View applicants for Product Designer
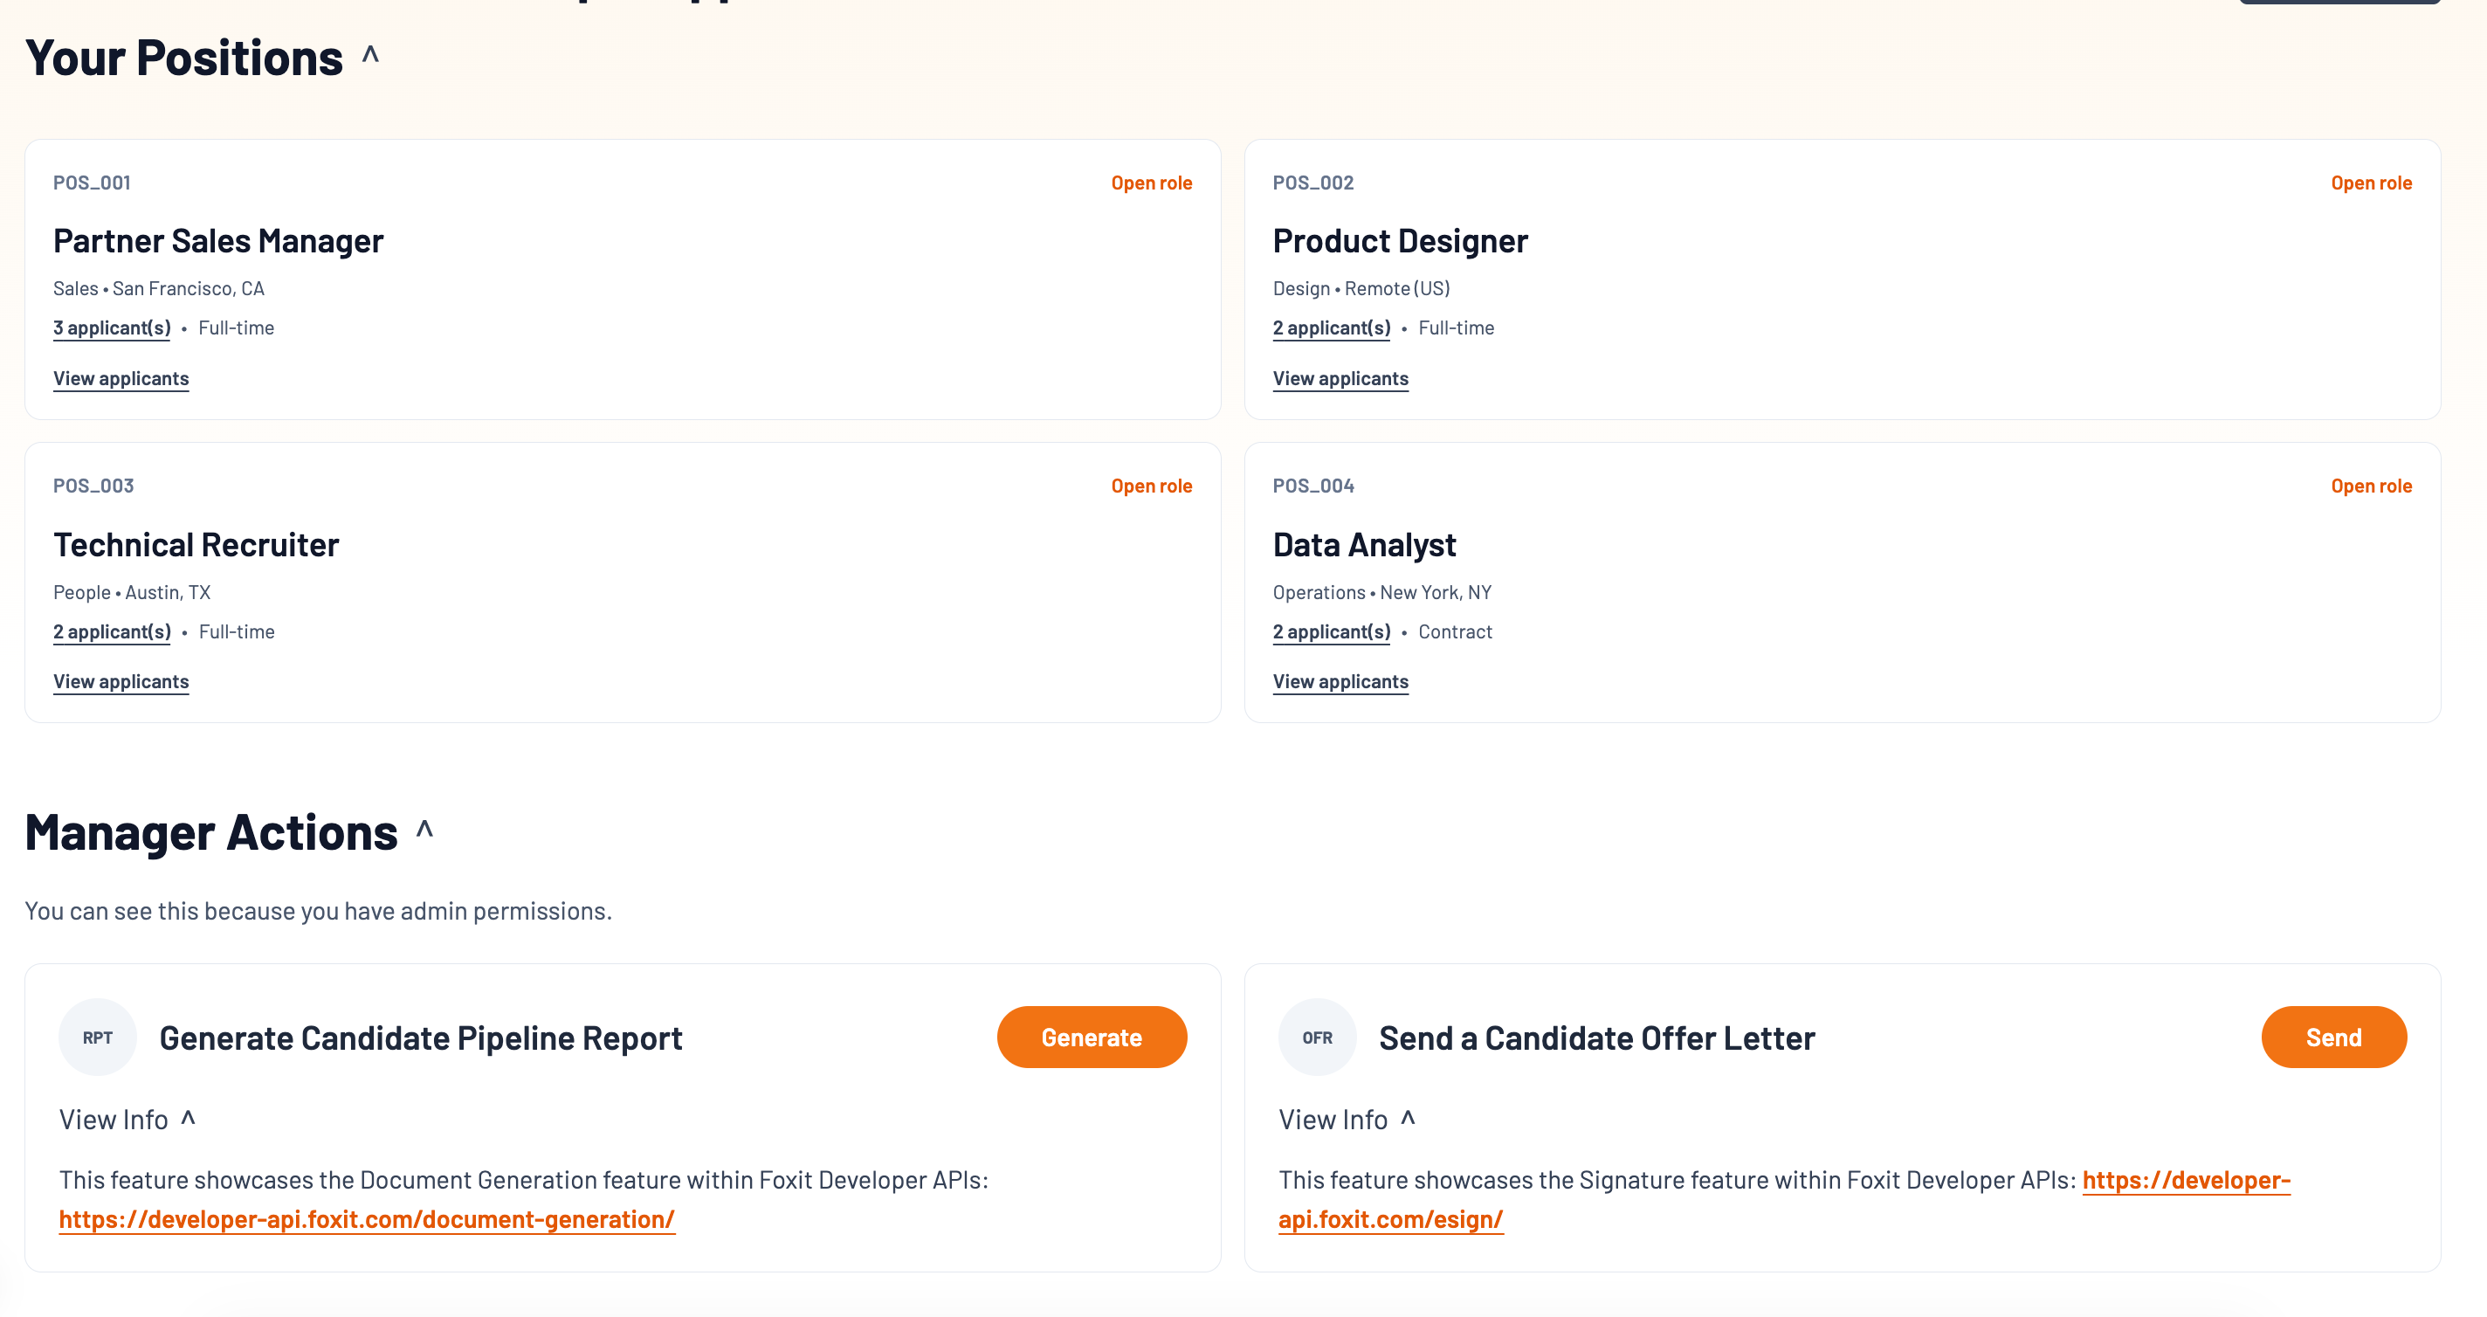The height and width of the screenshot is (1317, 2487). (1340, 378)
